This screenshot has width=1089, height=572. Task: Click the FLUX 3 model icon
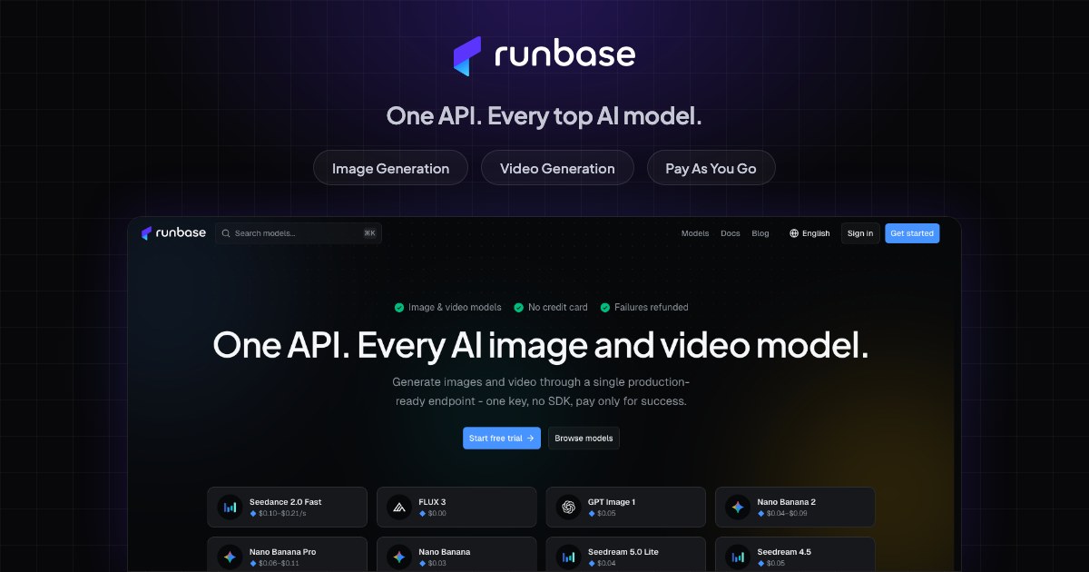pyautogui.click(x=399, y=507)
